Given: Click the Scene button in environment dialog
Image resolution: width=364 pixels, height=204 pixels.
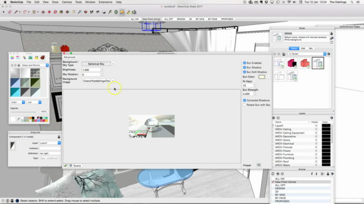Looking at the screenshot, I should [75, 165].
